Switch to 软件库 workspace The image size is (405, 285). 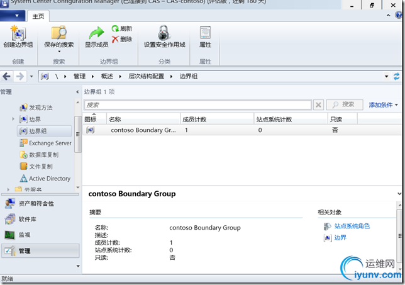pyautogui.click(x=40, y=220)
